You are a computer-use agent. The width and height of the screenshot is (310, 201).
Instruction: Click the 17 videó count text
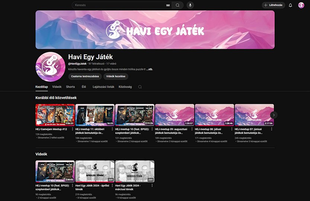(111, 64)
